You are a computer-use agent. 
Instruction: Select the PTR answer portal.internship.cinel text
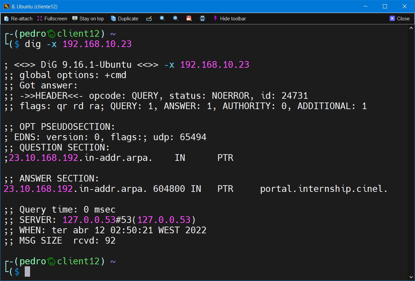point(323,189)
